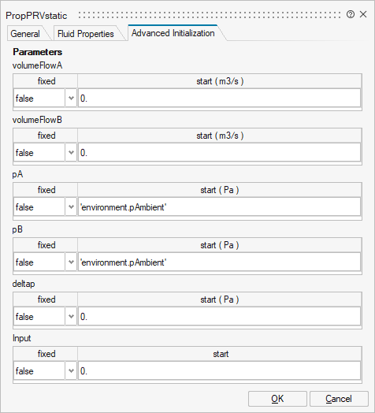Click volumeFlowA start value field
Viewport: 375px width, 413px height.
click(219, 99)
